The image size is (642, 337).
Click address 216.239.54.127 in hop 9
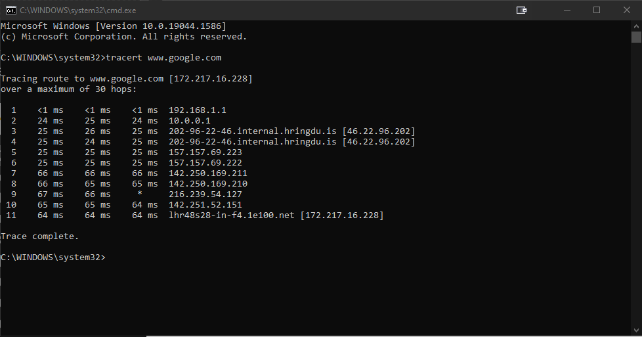[205, 194]
